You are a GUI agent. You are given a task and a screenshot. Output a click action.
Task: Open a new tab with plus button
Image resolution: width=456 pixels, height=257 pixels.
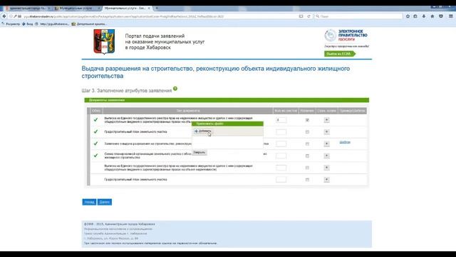157,8
